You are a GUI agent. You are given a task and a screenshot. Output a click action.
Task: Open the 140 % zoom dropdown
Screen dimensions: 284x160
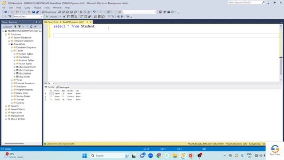click(x=53, y=83)
